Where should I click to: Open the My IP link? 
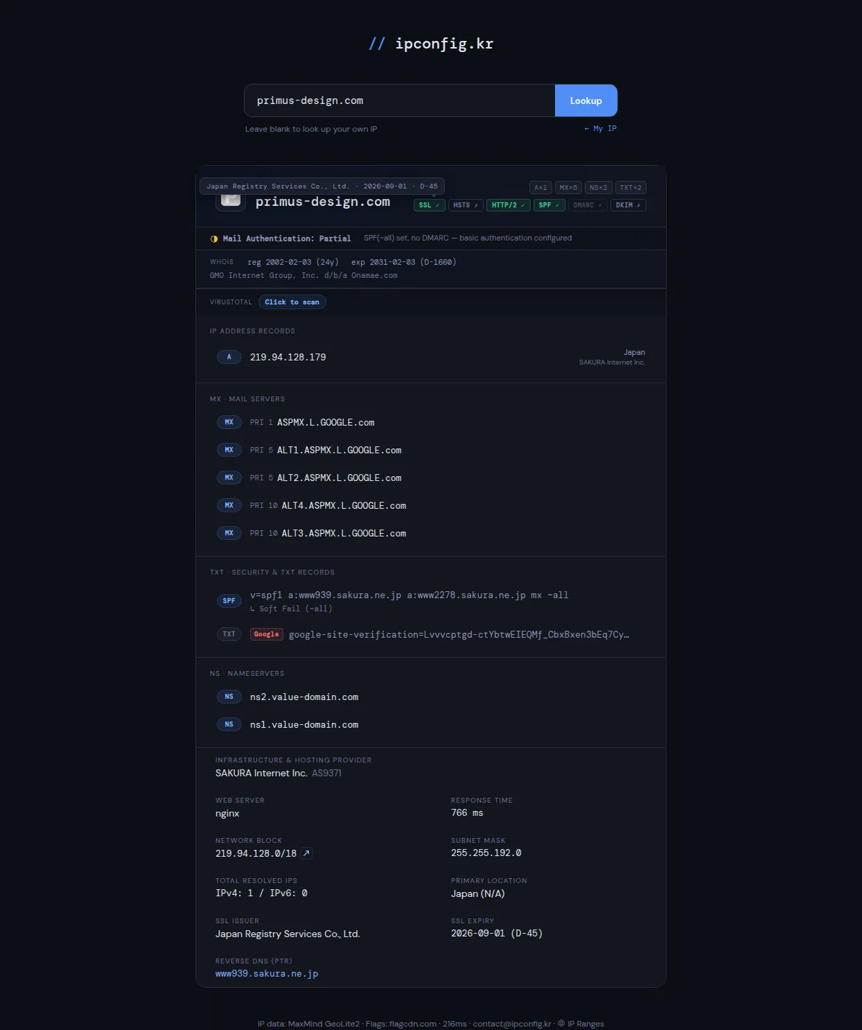[600, 128]
